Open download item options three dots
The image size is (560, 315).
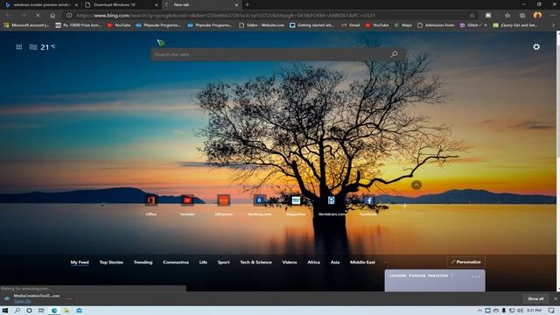point(69,298)
